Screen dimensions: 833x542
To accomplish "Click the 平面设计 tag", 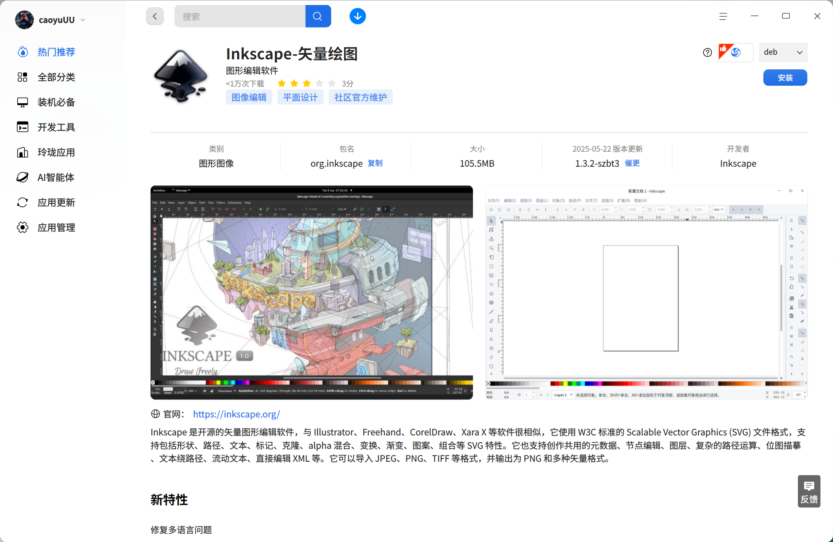I will [x=300, y=97].
